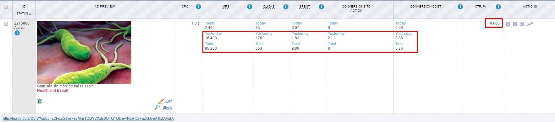Click info icon next to SPENT header

click(x=321, y=7)
